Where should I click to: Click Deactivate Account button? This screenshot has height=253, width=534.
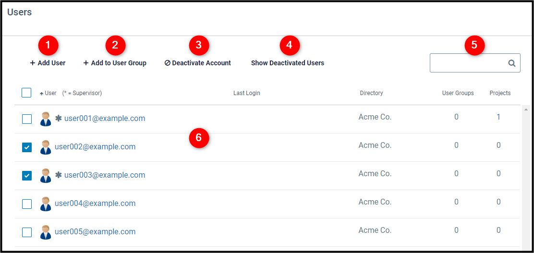pyautogui.click(x=197, y=63)
